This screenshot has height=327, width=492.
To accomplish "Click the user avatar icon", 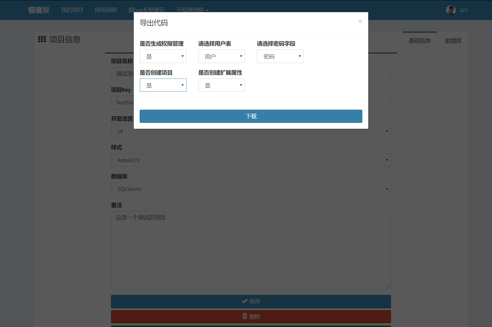I will point(451,10).
